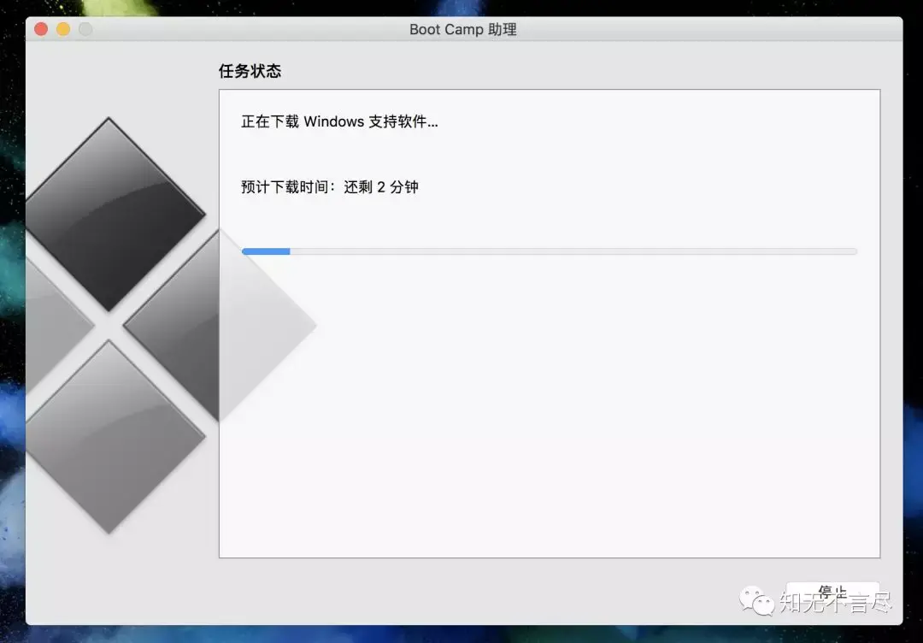
Task: Click the download progress bar
Action: (550, 251)
